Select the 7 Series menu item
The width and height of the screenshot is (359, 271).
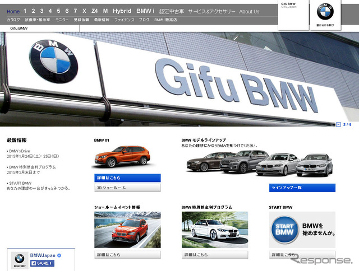click(x=75, y=11)
